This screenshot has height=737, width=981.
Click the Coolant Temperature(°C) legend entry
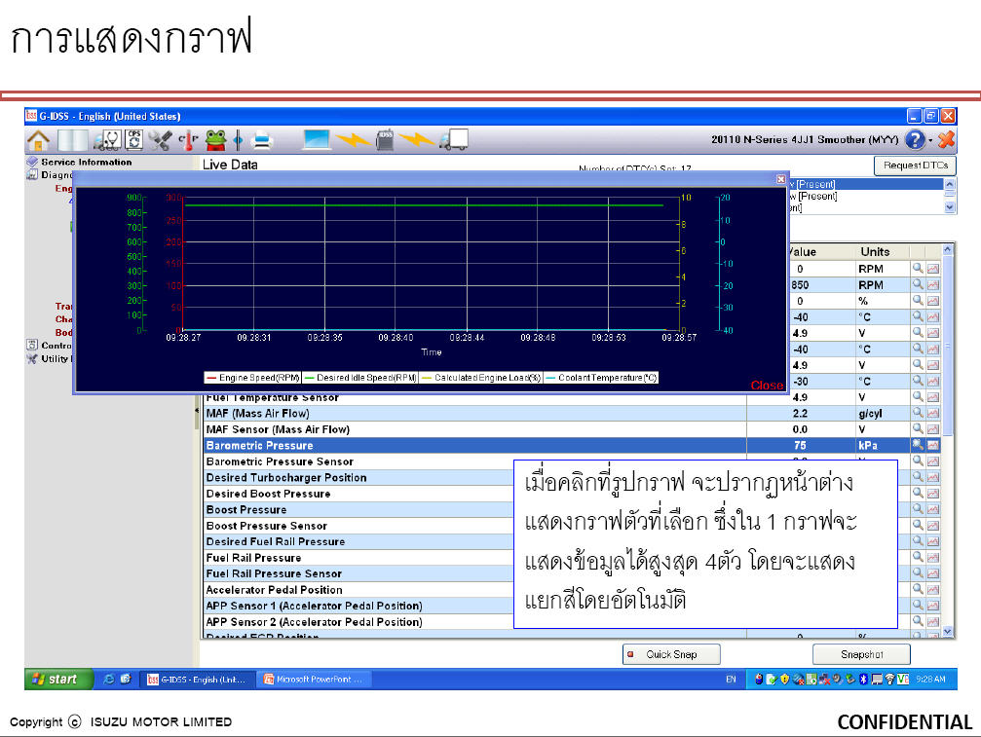pos(601,378)
